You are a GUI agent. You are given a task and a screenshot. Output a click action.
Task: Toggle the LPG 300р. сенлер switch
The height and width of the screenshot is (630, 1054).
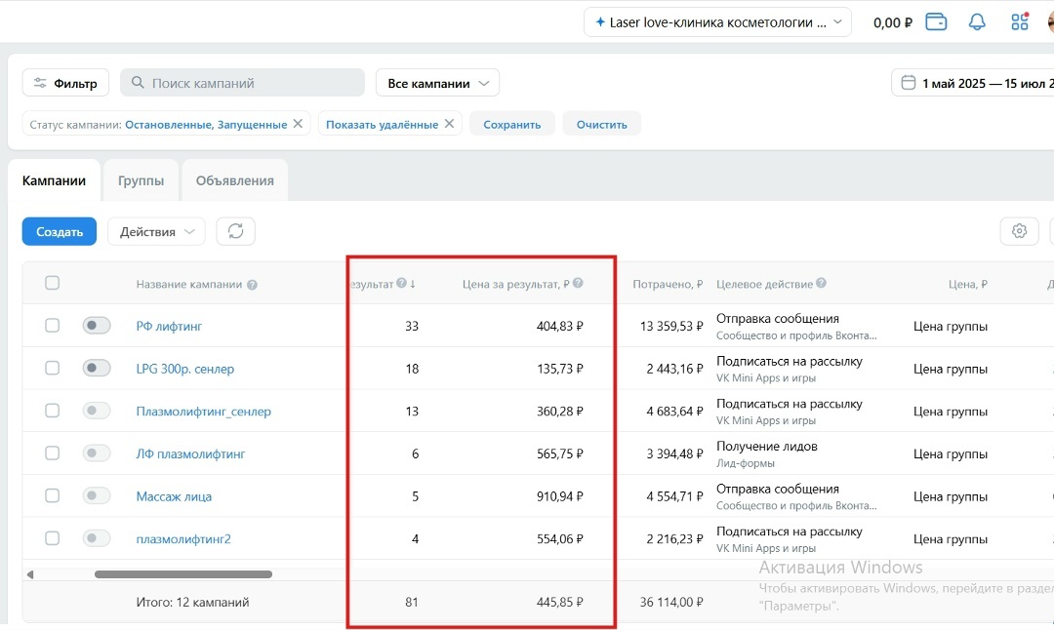click(x=96, y=368)
